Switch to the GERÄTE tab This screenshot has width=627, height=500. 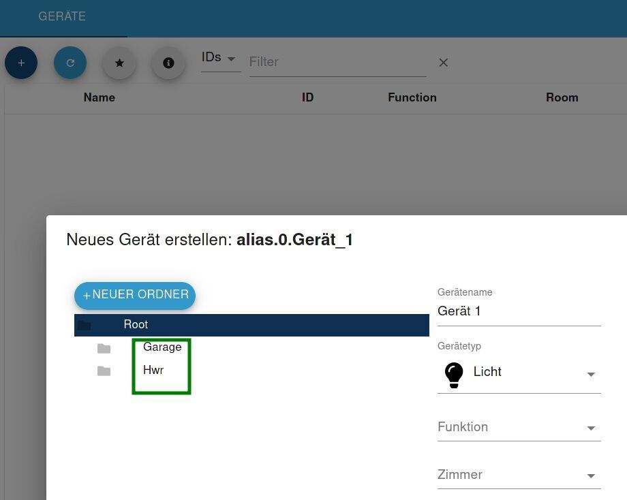[x=62, y=16]
